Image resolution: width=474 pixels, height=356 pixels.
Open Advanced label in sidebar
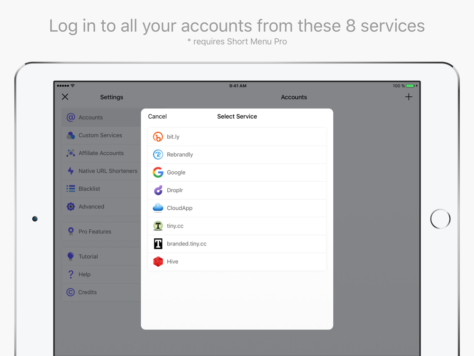tap(91, 207)
